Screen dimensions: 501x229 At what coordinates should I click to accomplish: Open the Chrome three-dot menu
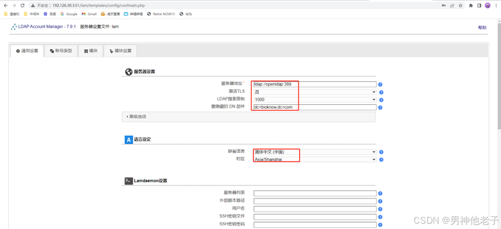click(496, 5)
